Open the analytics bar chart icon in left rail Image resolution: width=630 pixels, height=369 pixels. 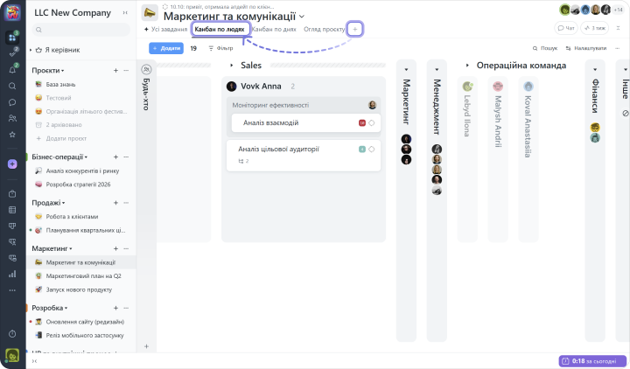tap(12, 274)
